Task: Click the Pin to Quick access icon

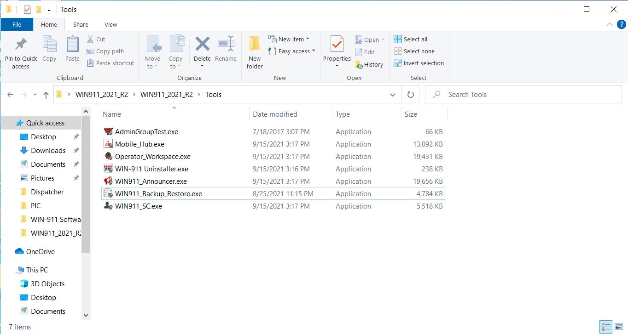Action: click(21, 45)
